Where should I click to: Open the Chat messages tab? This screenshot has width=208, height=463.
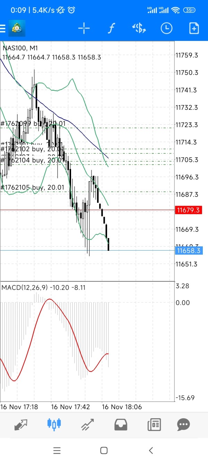coord(183,424)
